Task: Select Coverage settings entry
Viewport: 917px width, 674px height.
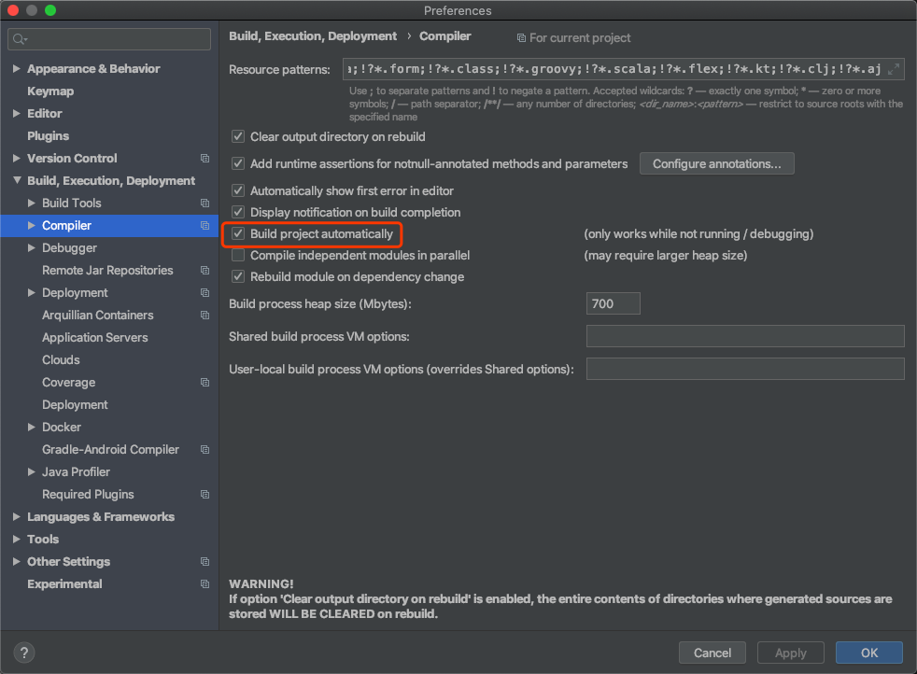Action: tap(68, 383)
